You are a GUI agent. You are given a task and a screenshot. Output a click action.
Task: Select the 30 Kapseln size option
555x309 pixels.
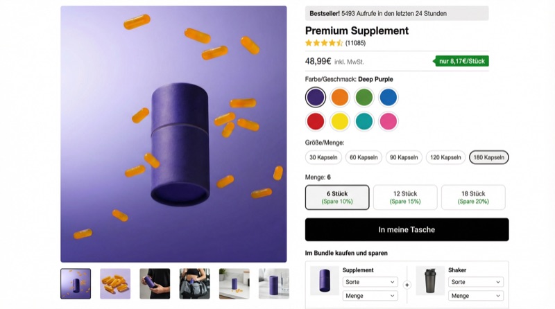click(x=323, y=157)
